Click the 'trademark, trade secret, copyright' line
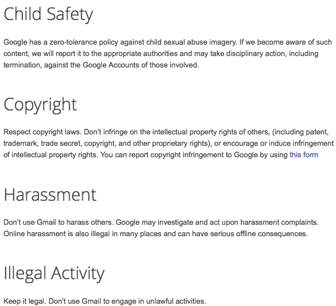Image resolution: width=336 pixels, height=306 pixels. [x=169, y=143]
